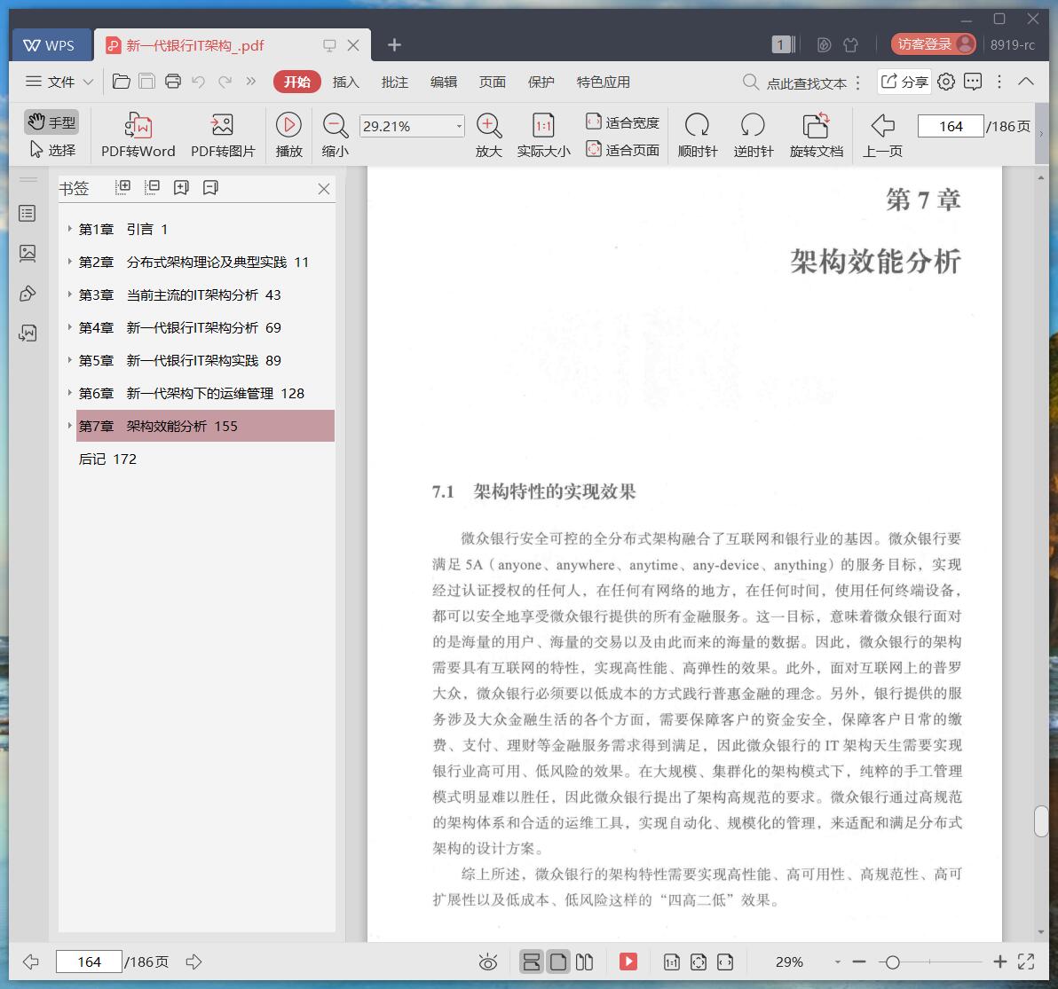1058x989 pixels.
Task: Click the redo arrow
Action: pos(225,82)
